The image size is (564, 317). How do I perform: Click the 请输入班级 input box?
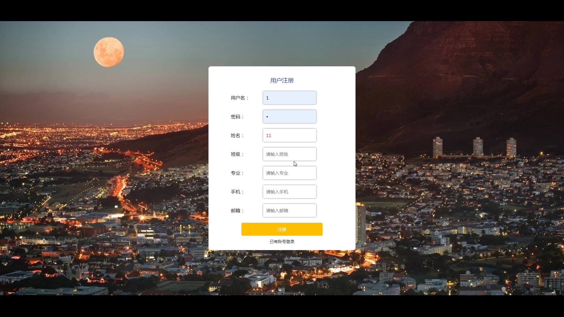pyautogui.click(x=289, y=154)
